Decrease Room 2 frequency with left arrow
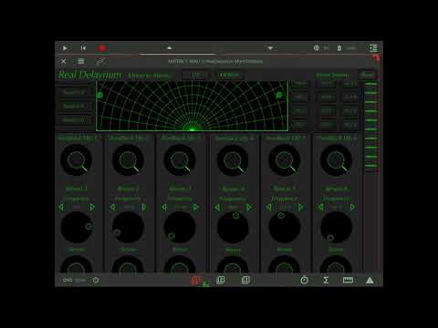 pyautogui.click(x=112, y=208)
